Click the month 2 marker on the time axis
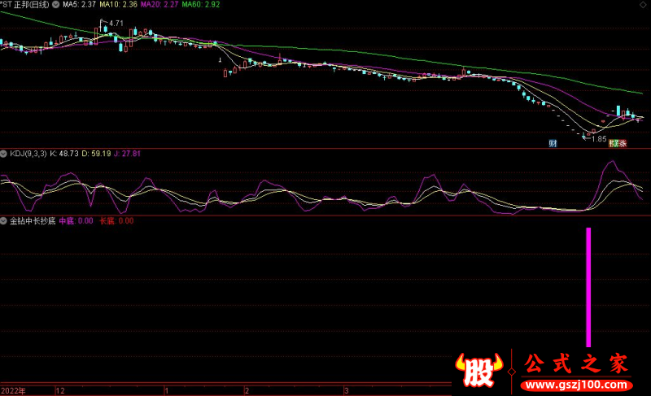The image size is (651, 396). click(x=247, y=391)
